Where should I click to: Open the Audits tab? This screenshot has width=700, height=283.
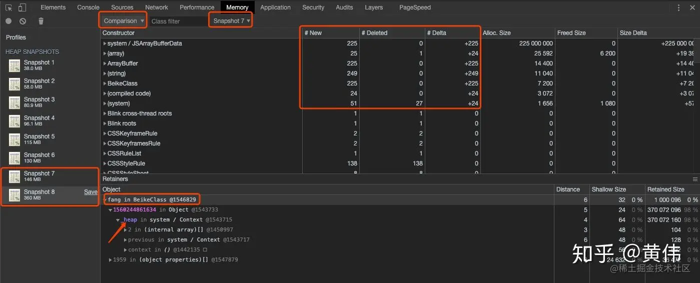344,7
